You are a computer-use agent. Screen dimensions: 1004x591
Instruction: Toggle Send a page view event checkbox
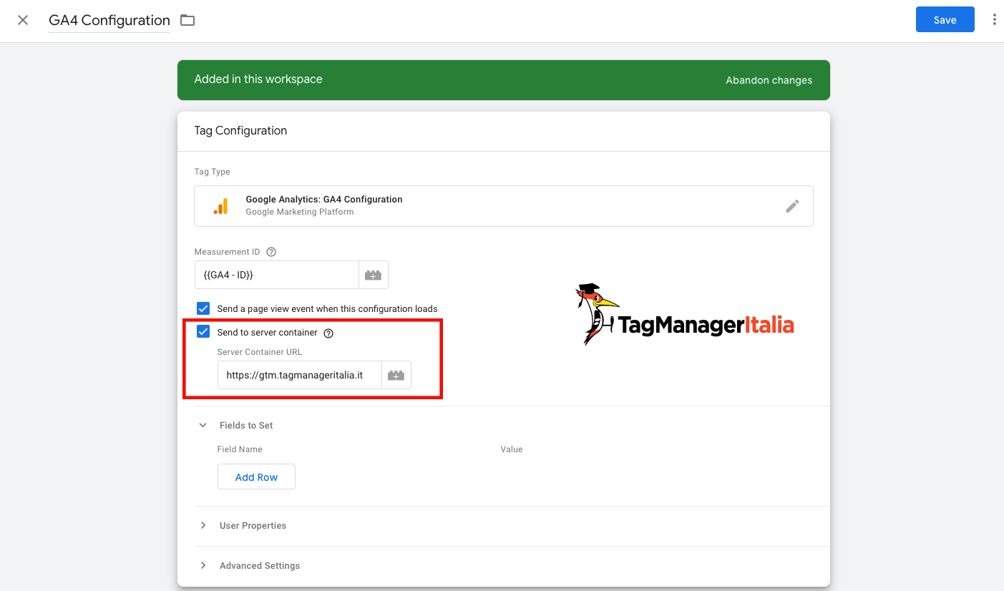203,308
